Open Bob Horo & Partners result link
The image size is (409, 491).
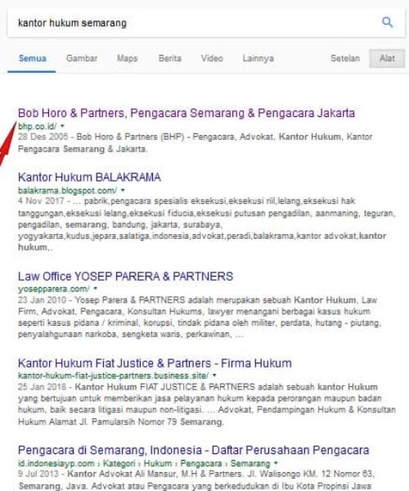(x=187, y=113)
